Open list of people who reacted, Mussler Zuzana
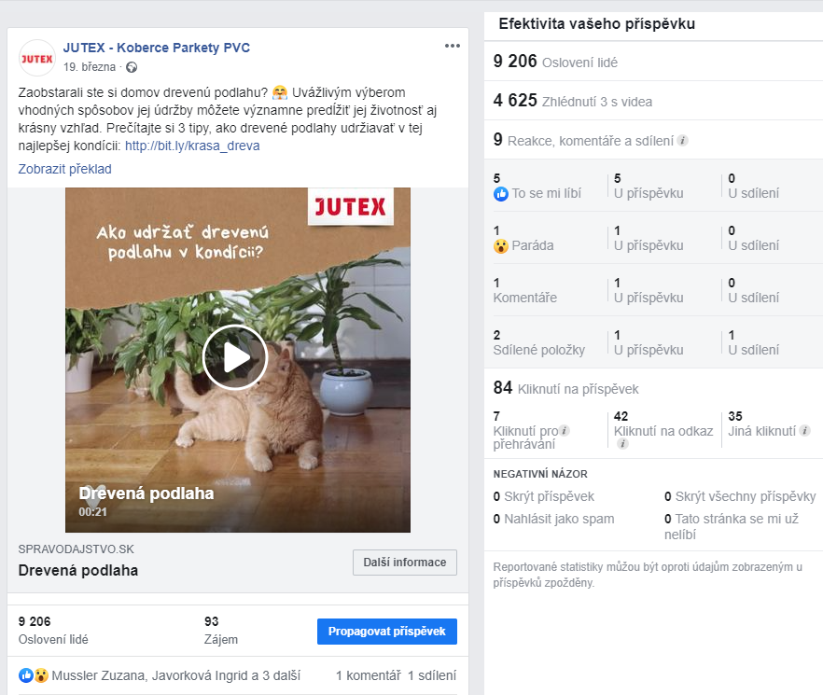This screenshot has height=695, width=823. click(x=175, y=675)
